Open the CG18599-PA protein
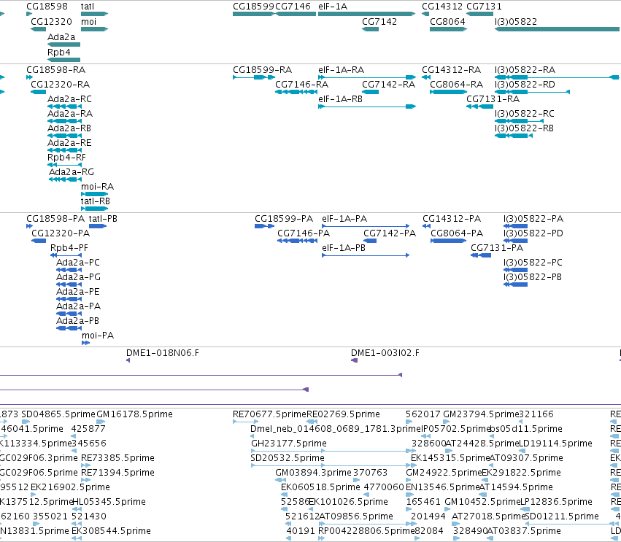 coord(264,226)
